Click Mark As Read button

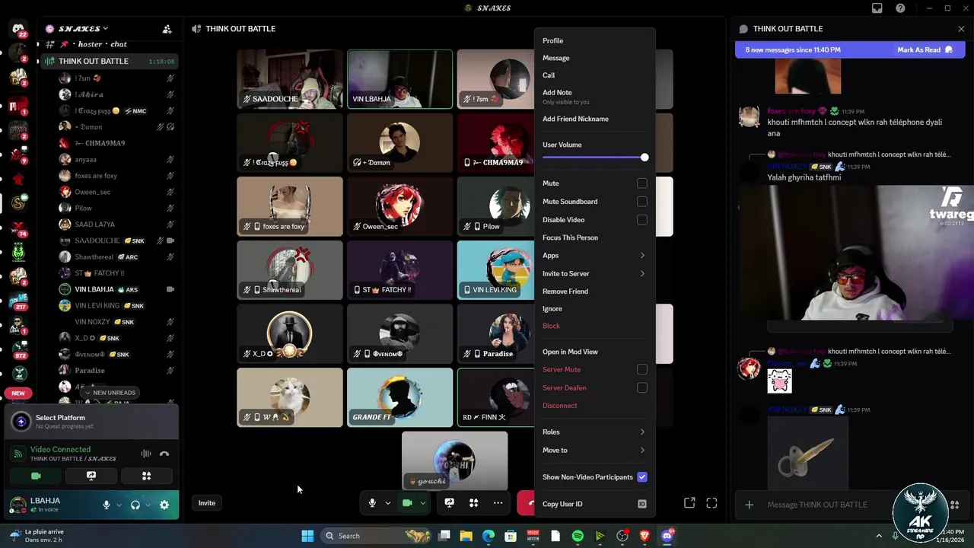(x=925, y=50)
